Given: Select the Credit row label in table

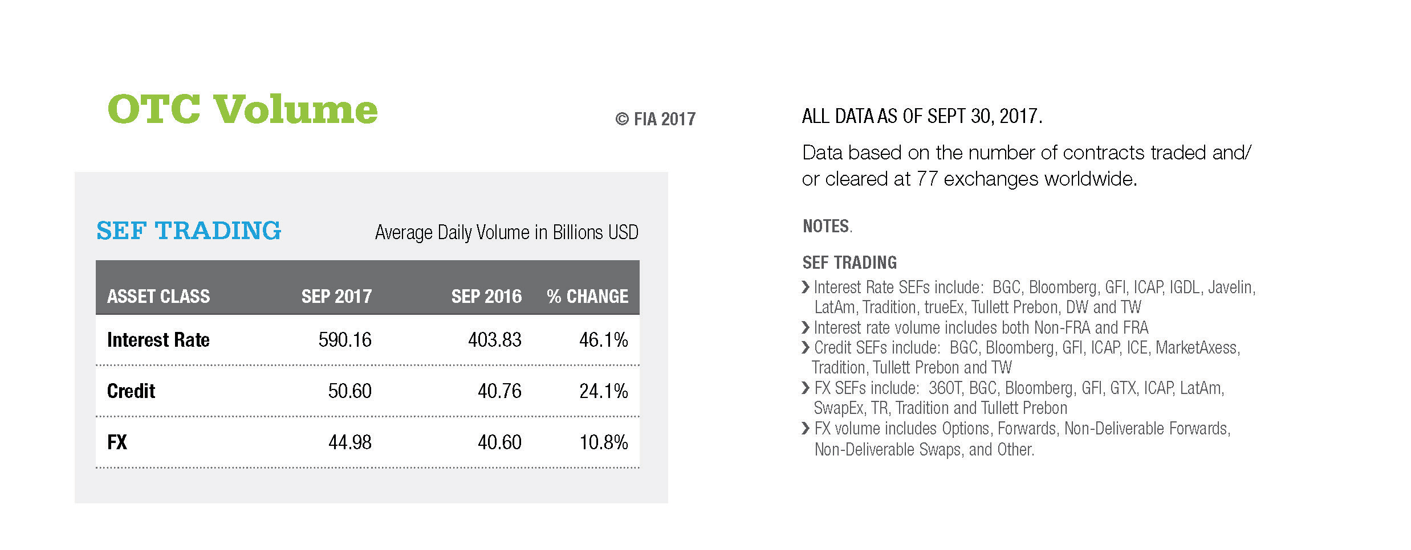Looking at the screenshot, I should pyautogui.click(x=131, y=391).
